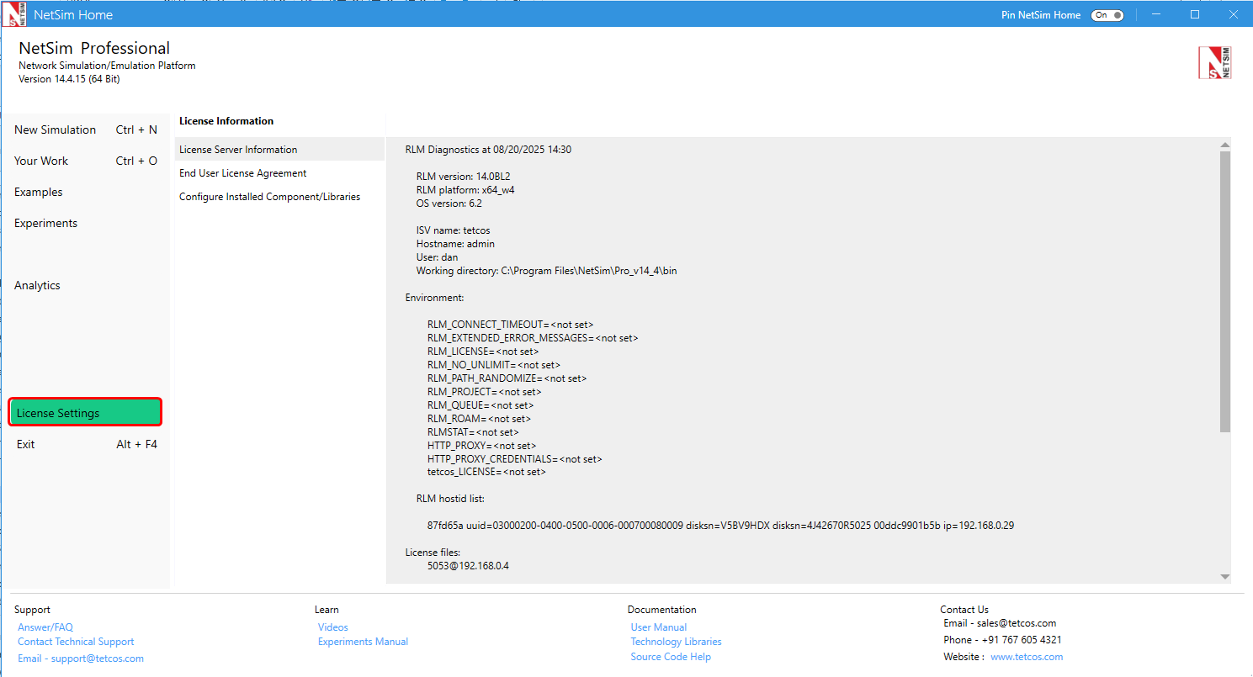Click Exit in the left menu
Screen dimensions: 1253x677
point(86,444)
